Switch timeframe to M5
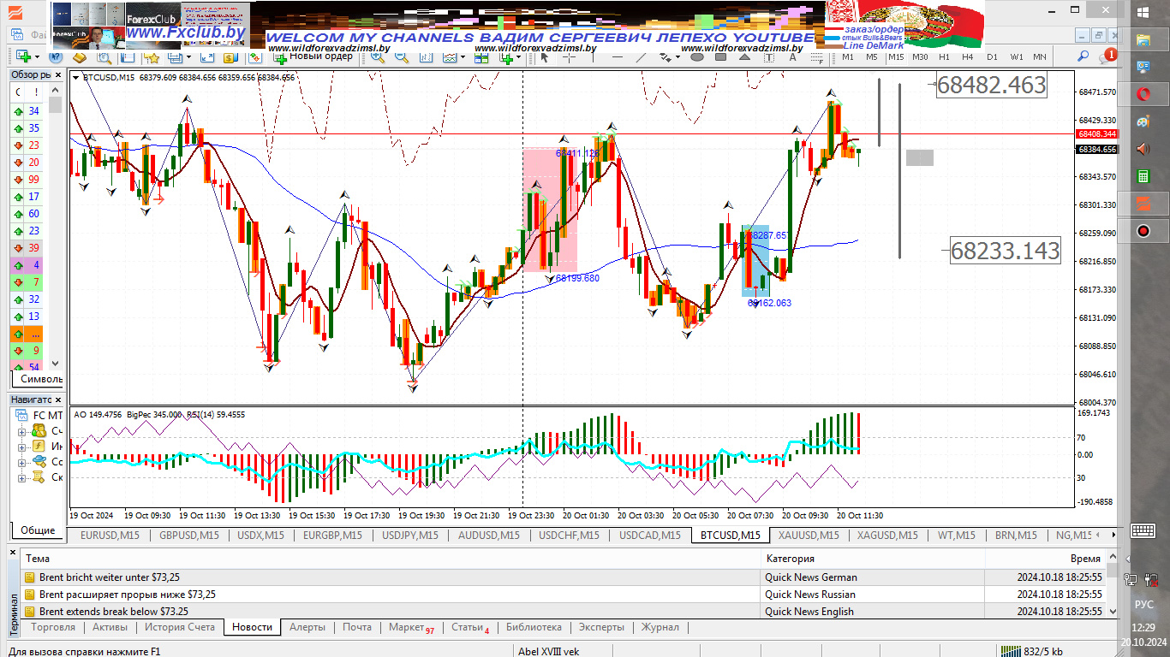 tap(871, 56)
